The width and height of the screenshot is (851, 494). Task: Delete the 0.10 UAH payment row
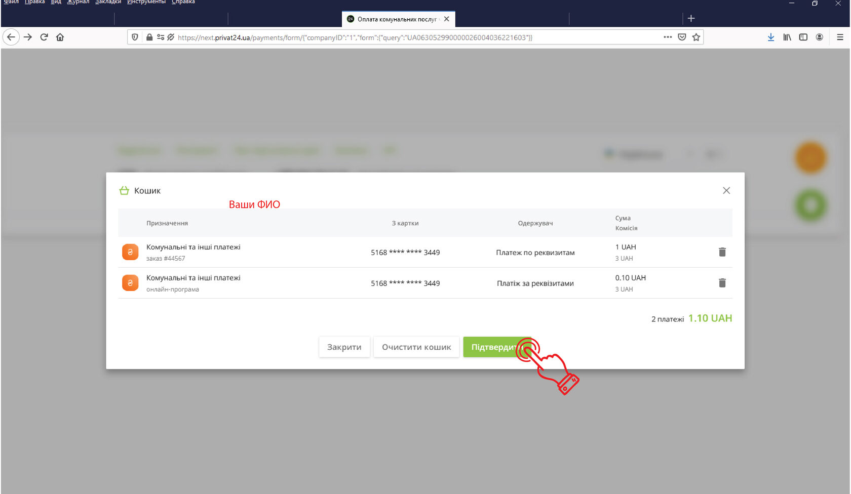[x=722, y=283]
